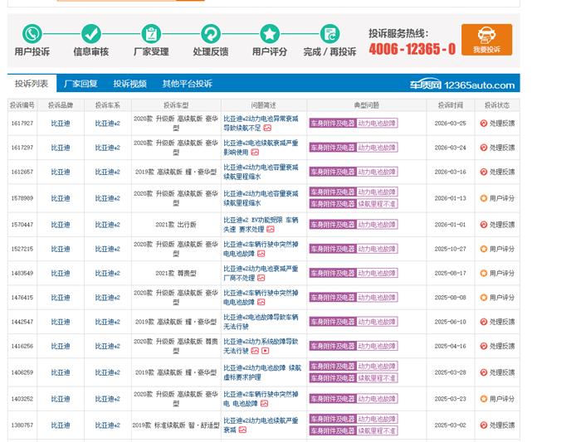The height and width of the screenshot is (442, 581).
Task: Click 比亚迪e2 series link in row 1442547
Action: 107,322
